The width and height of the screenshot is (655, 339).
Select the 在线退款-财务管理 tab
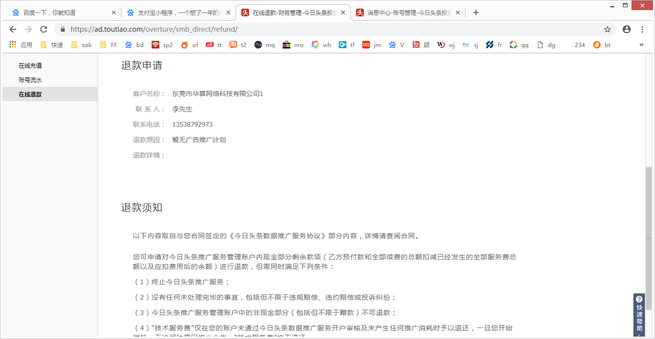pos(293,13)
